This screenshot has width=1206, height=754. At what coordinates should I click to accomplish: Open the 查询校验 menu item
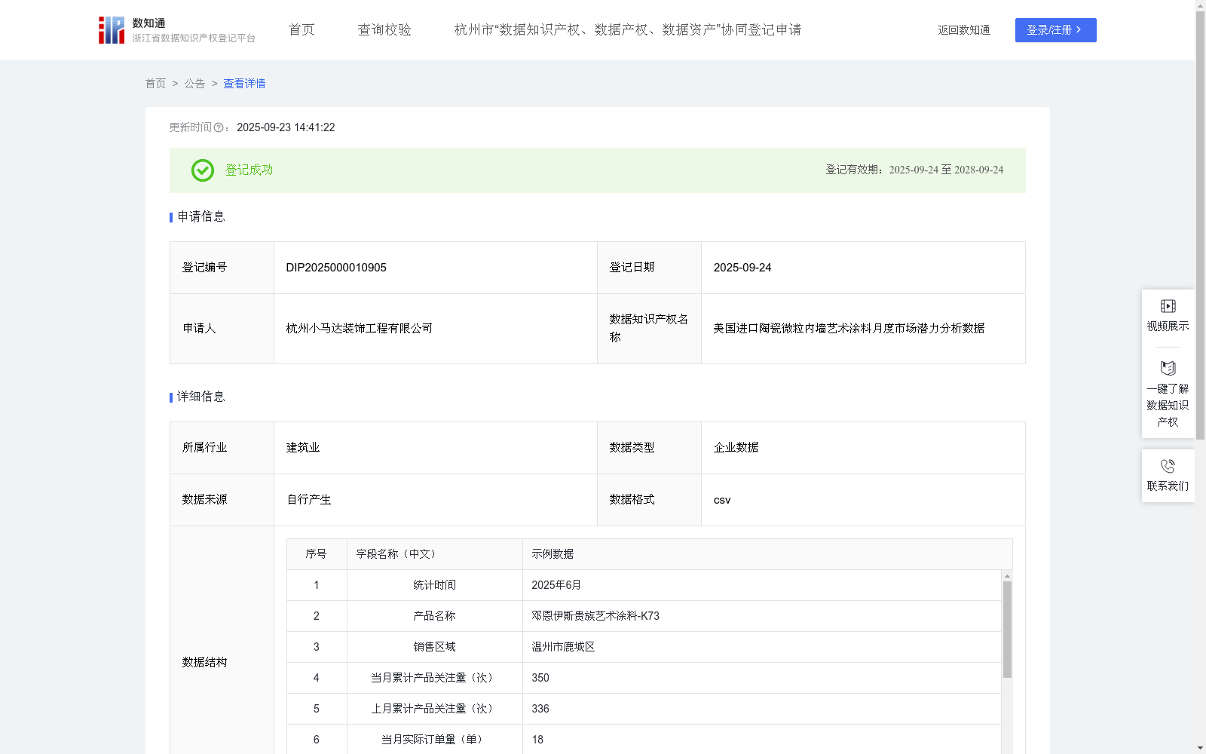(384, 30)
